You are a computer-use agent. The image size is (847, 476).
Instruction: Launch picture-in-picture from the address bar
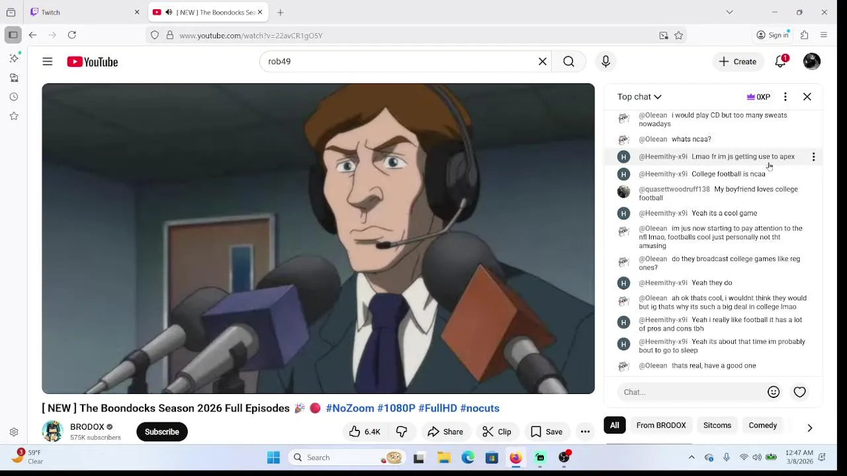pyautogui.click(x=664, y=36)
